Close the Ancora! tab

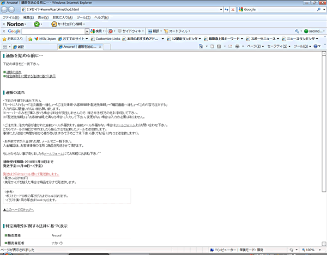[x=100, y=47]
